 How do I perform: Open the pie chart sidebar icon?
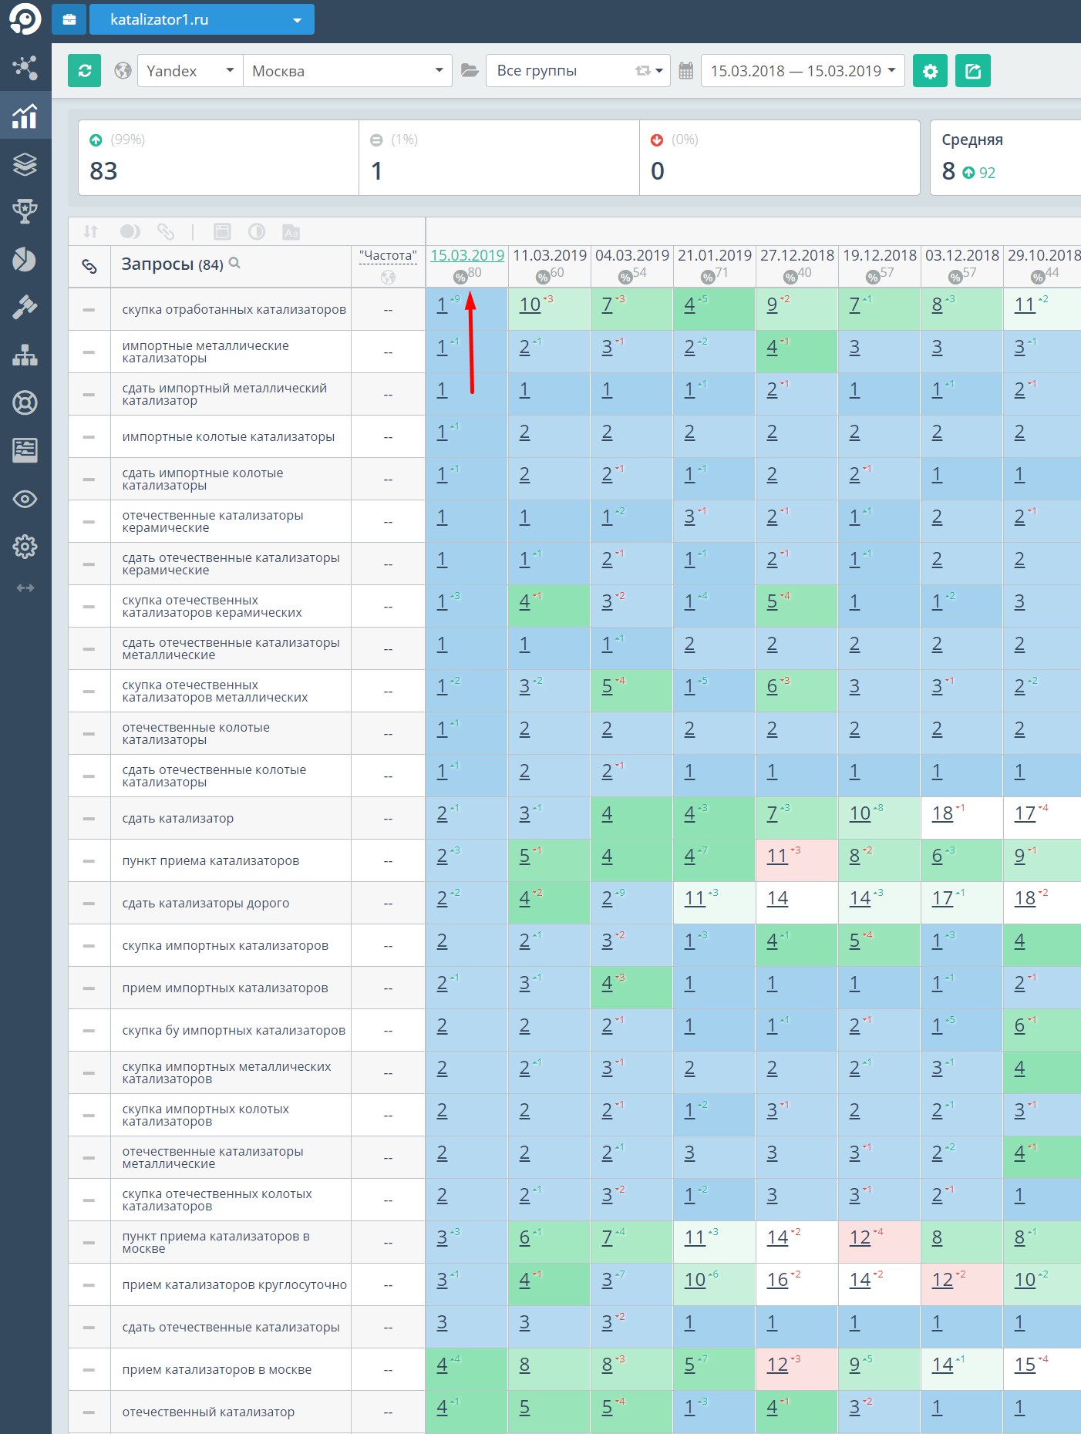[x=25, y=259]
